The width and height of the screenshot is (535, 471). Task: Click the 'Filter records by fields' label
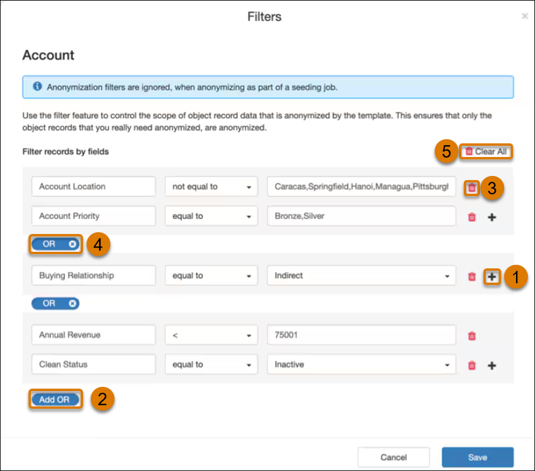(65, 152)
